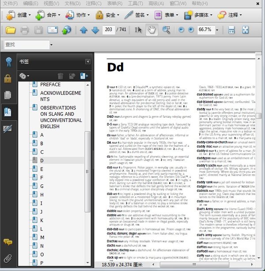Open the signatures ribbon panel icon
Image resolution: width=265 pixels, height=271 pixels.
(9, 62)
